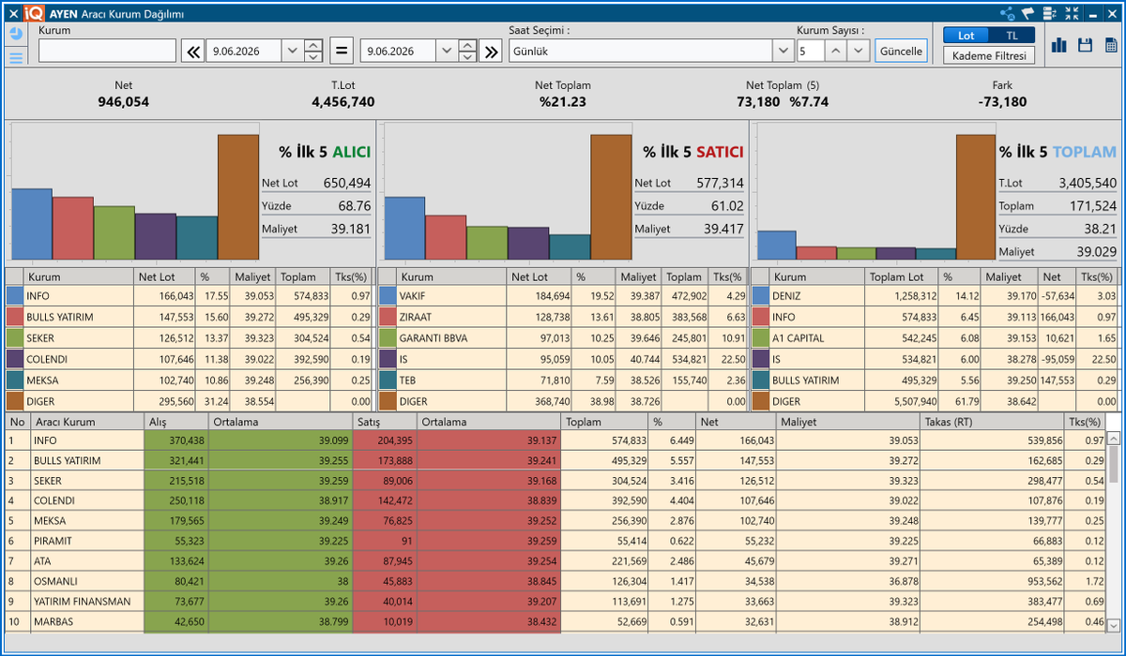
Task: Open the list lines sidebar icon
Action: click(16, 58)
